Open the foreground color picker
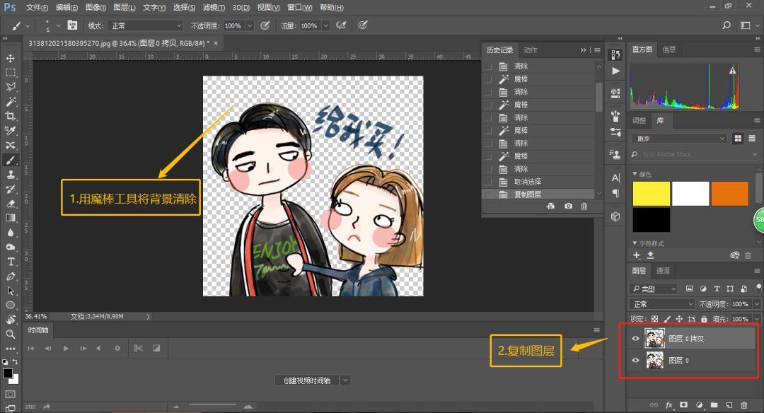764x413 pixels. coord(7,373)
